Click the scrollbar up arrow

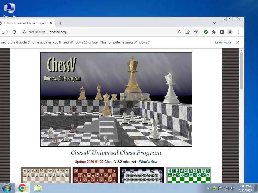tap(241, 50)
